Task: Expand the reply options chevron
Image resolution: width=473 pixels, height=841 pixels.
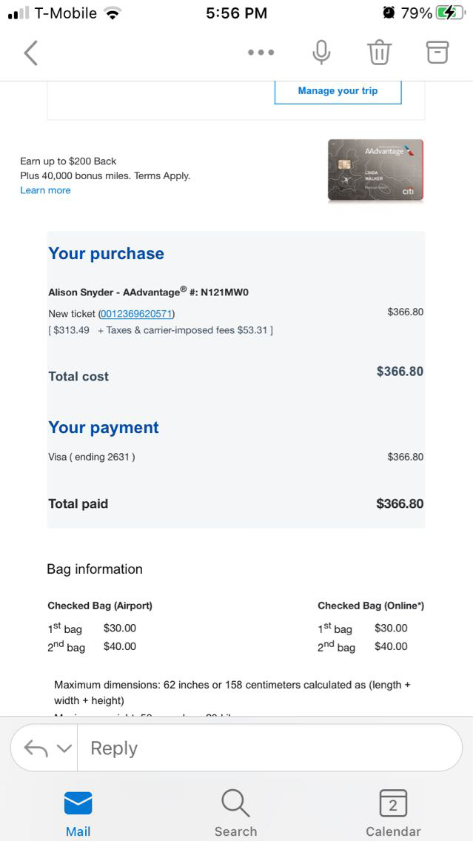Action: click(64, 748)
